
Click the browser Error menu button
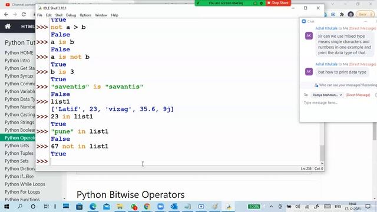pos(365,14)
